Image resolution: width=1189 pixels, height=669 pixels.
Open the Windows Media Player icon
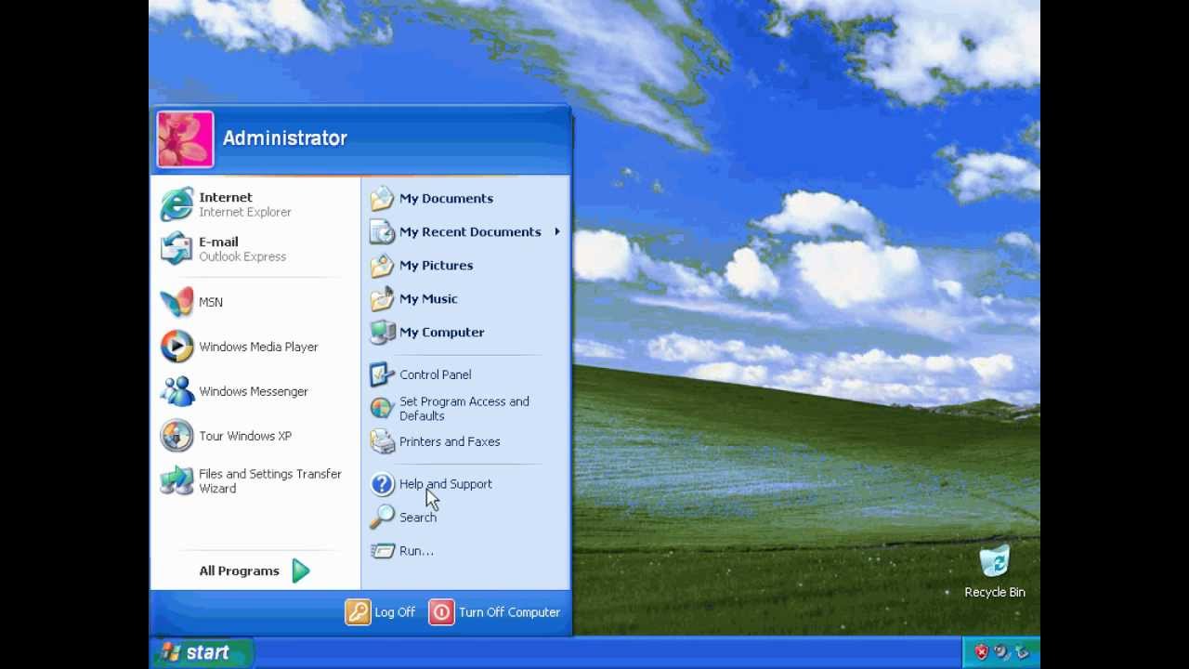point(176,347)
